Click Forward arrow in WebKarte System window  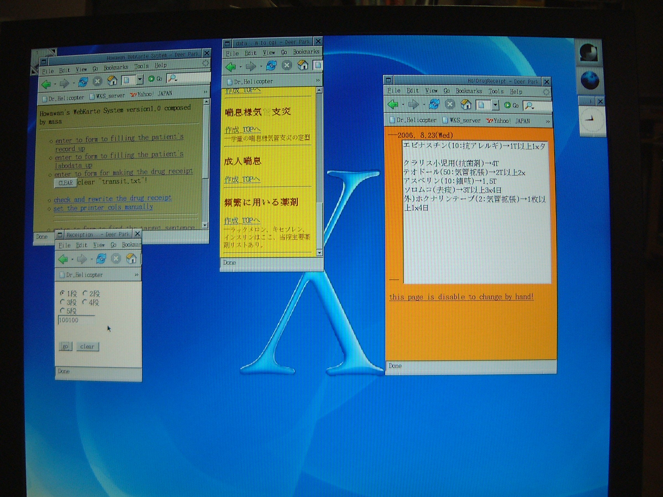click(64, 83)
